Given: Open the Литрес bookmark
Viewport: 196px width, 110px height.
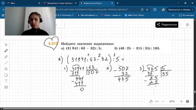Looking at the screenshot, I should (111, 15).
